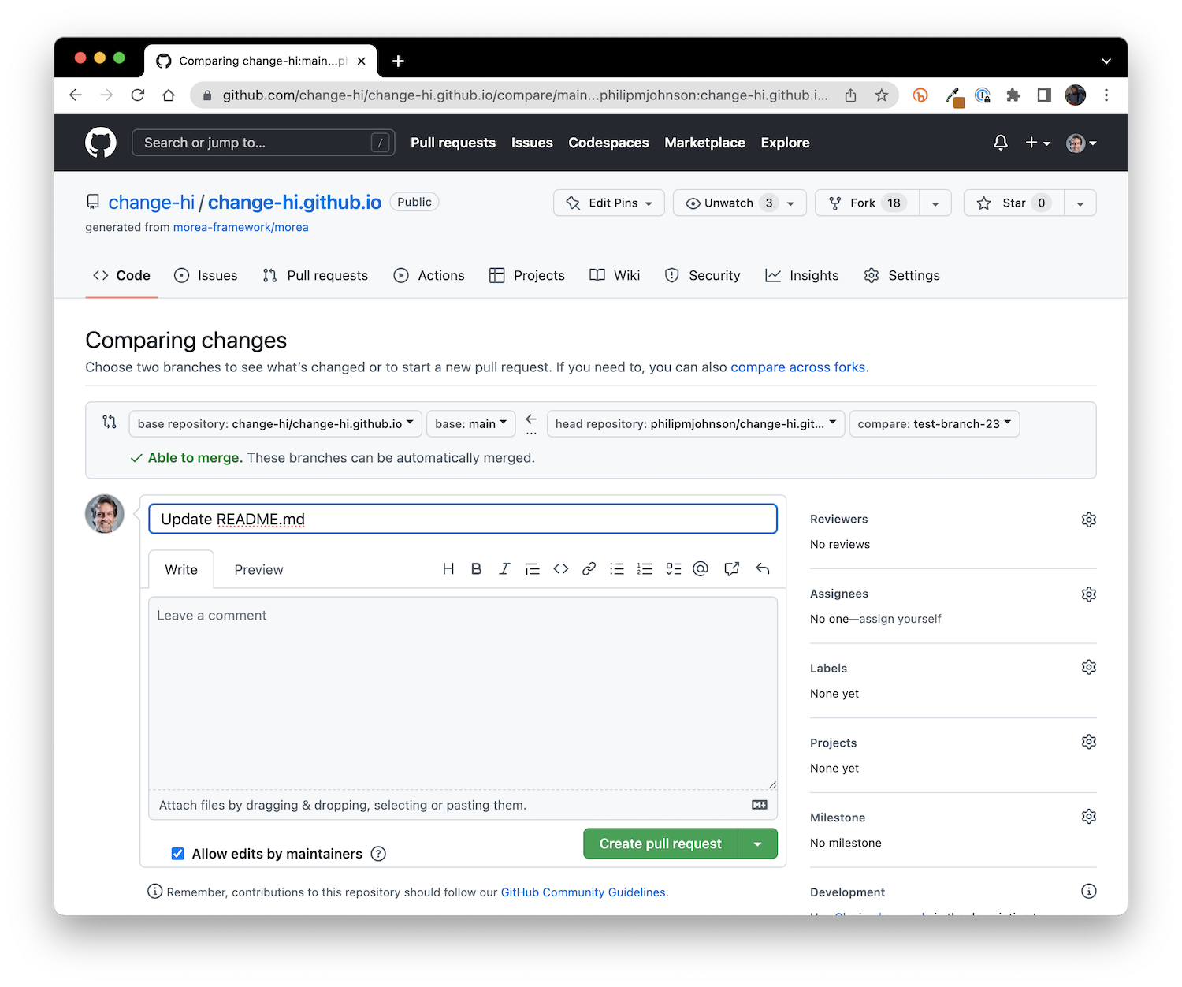Open change-hi organization link
This screenshot has width=1182, height=987.
[151, 203]
